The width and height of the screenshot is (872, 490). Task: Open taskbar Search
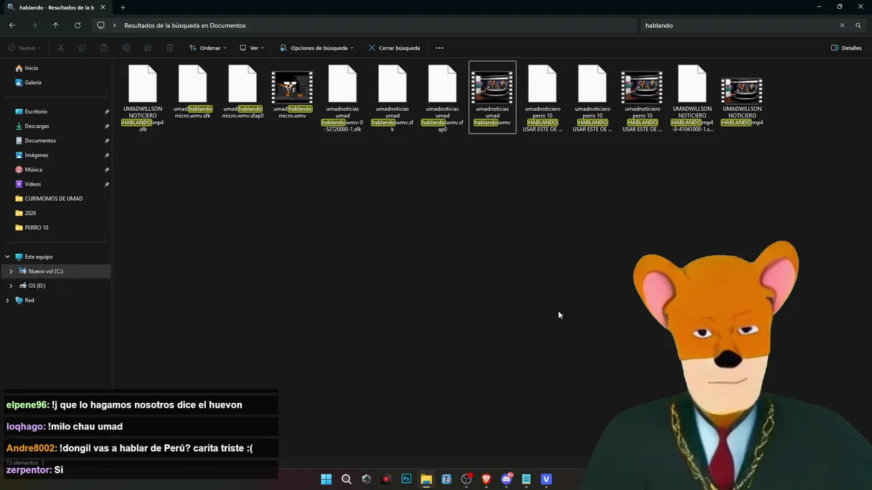(346, 479)
